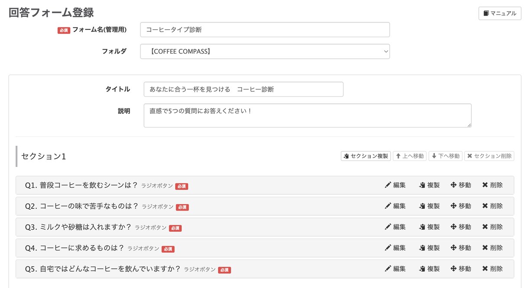Open the フォルダ dropdown COFFEE COMPASS
The height and width of the screenshot is (288, 529).
pyautogui.click(x=265, y=51)
